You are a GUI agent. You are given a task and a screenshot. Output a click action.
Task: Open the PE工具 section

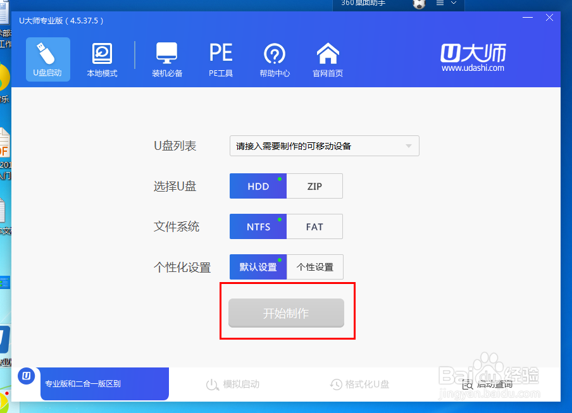coord(221,60)
